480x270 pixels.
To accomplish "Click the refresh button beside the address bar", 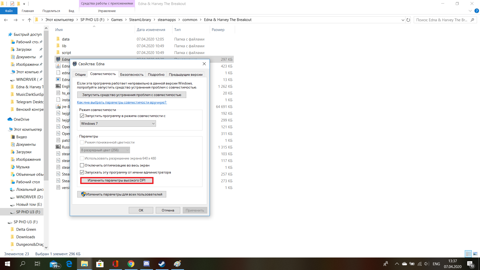I will [408, 20].
